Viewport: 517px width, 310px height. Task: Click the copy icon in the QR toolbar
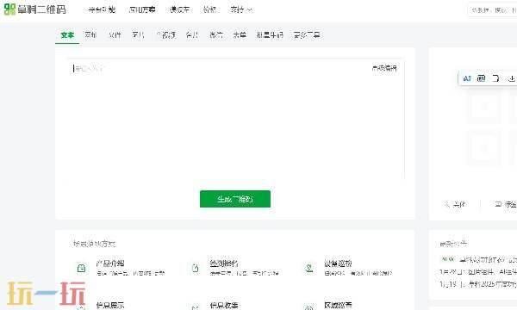tap(495, 78)
